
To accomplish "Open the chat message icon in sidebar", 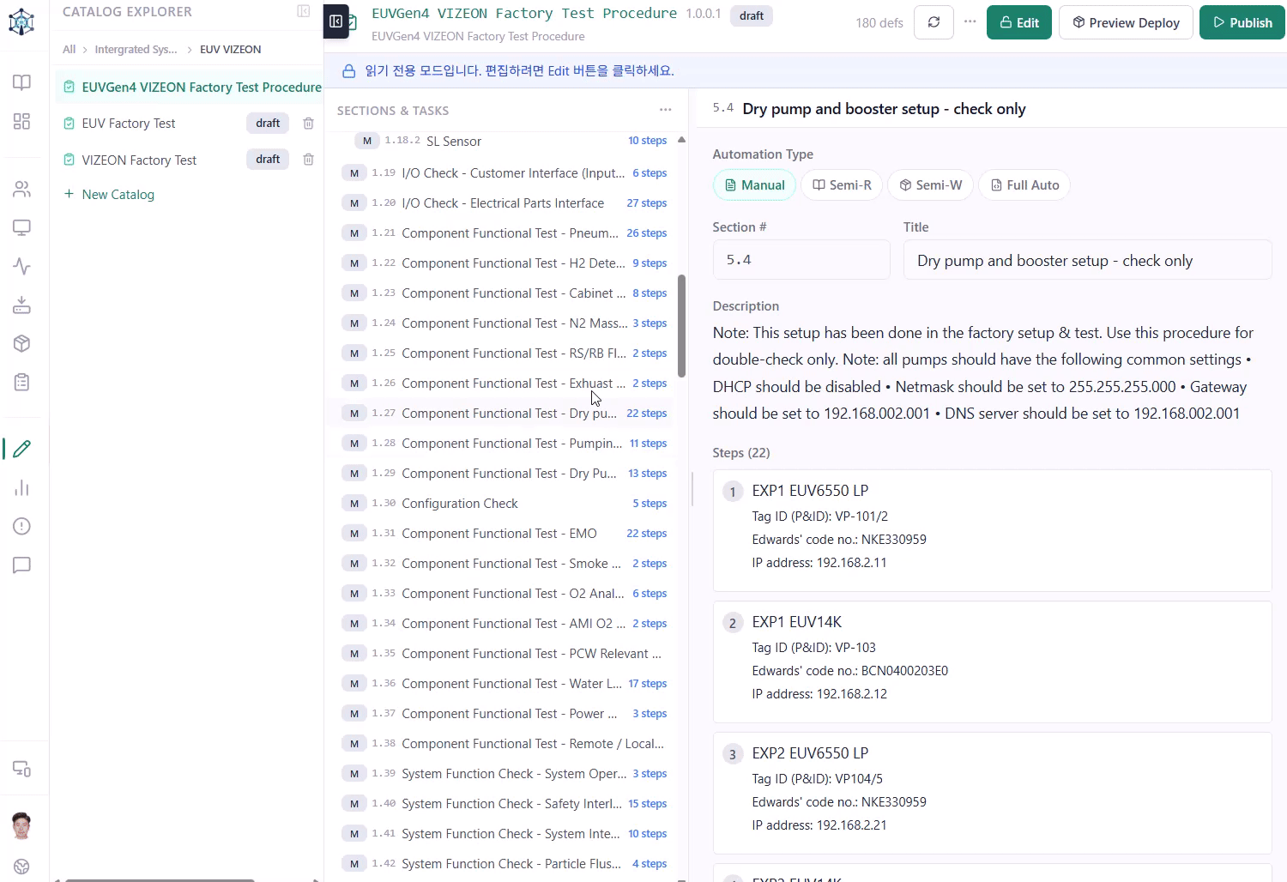I will click(22, 565).
